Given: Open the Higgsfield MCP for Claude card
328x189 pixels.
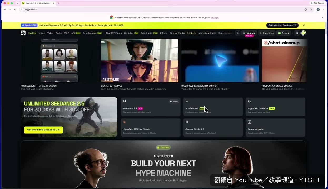Looking at the screenshot, I should 151,127.
